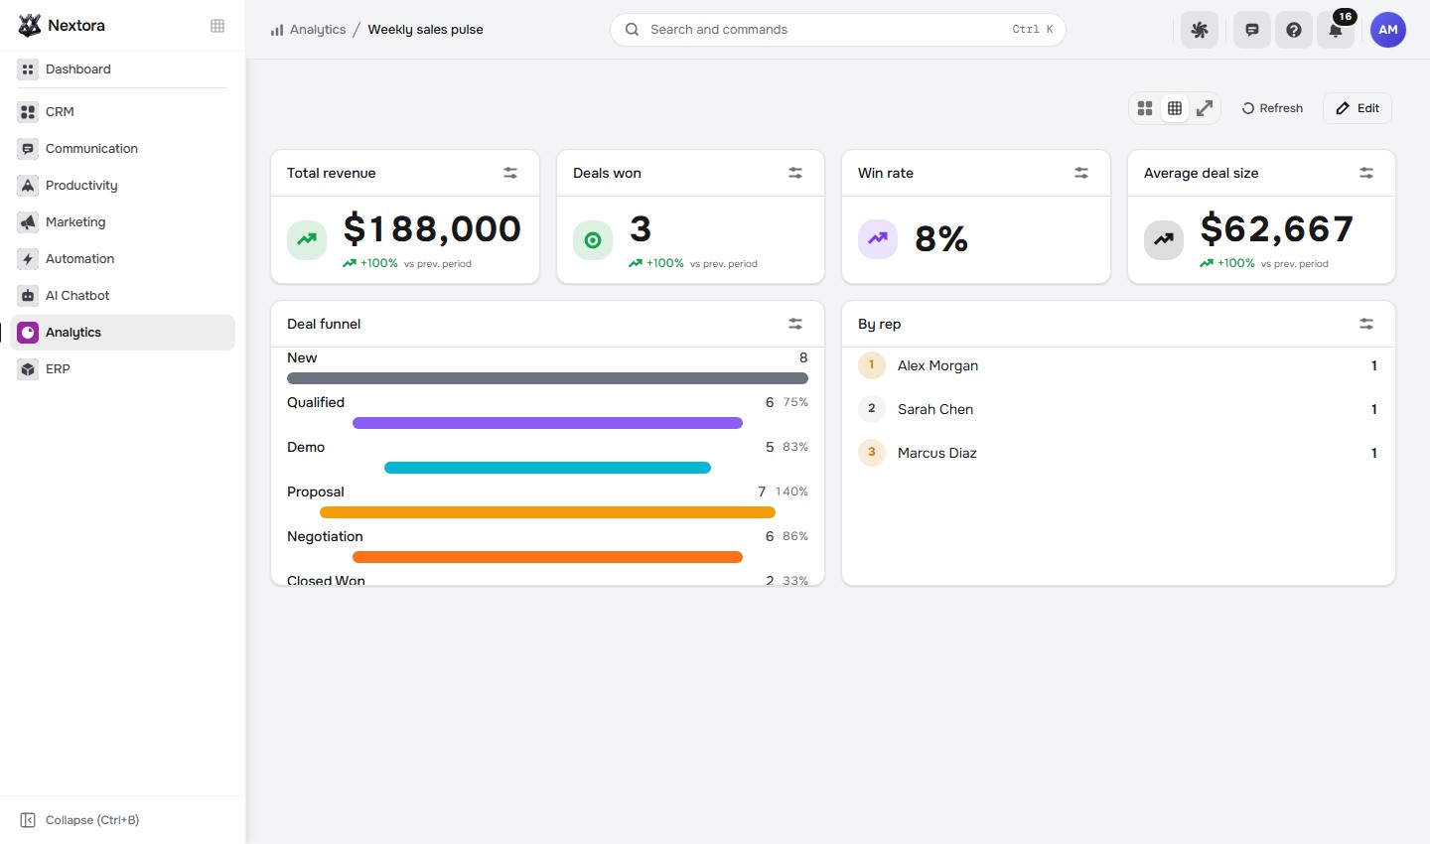1430x844 pixels.
Task: Open Deals won widget settings sliders
Action: point(795,173)
